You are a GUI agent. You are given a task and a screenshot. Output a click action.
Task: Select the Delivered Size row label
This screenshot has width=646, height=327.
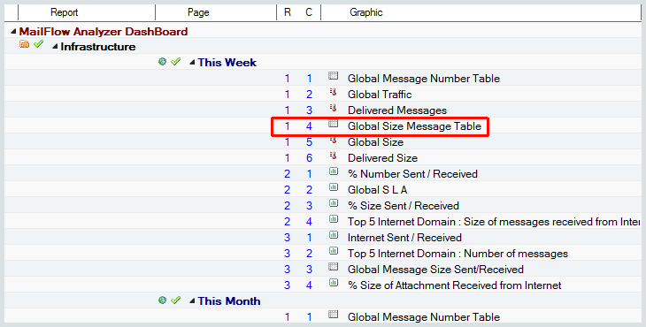click(382, 158)
